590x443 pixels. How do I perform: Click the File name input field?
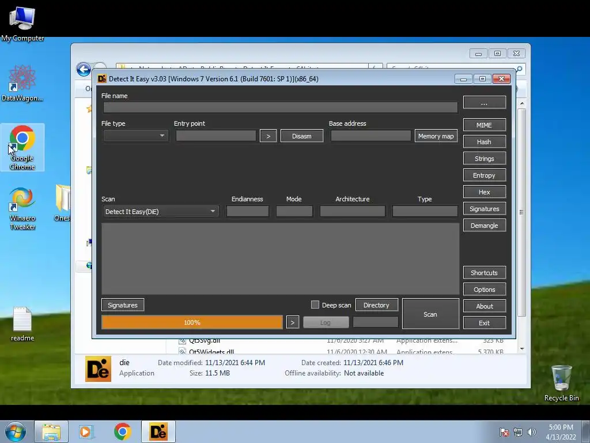click(281, 107)
